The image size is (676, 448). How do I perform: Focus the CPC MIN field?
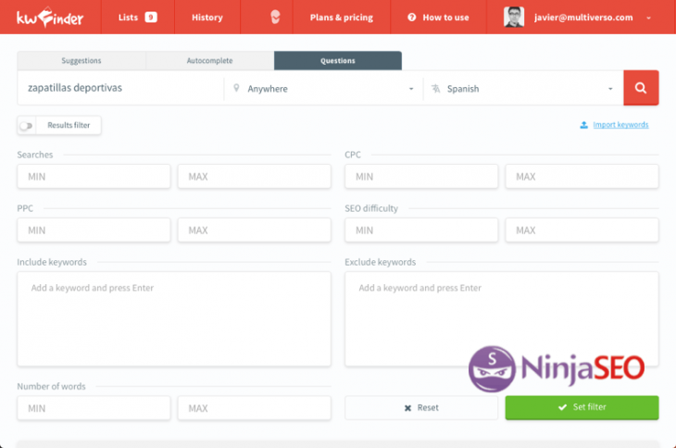(421, 176)
